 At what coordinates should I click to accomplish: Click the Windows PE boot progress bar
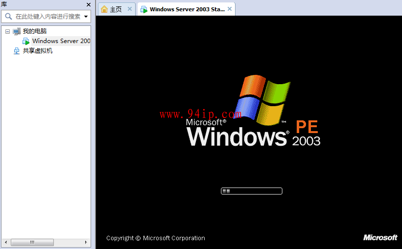252,191
